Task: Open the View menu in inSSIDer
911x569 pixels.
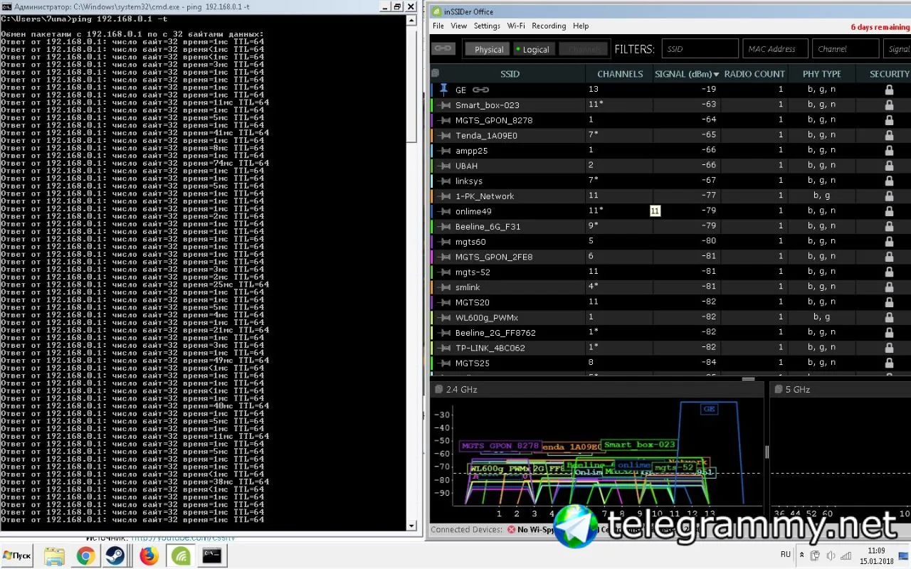Action: pos(459,26)
